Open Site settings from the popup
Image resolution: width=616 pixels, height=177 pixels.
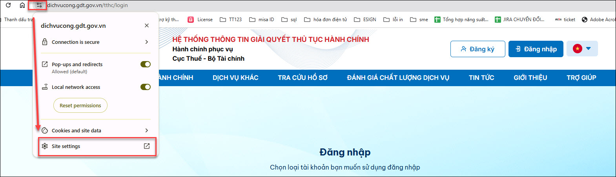(x=96, y=146)
